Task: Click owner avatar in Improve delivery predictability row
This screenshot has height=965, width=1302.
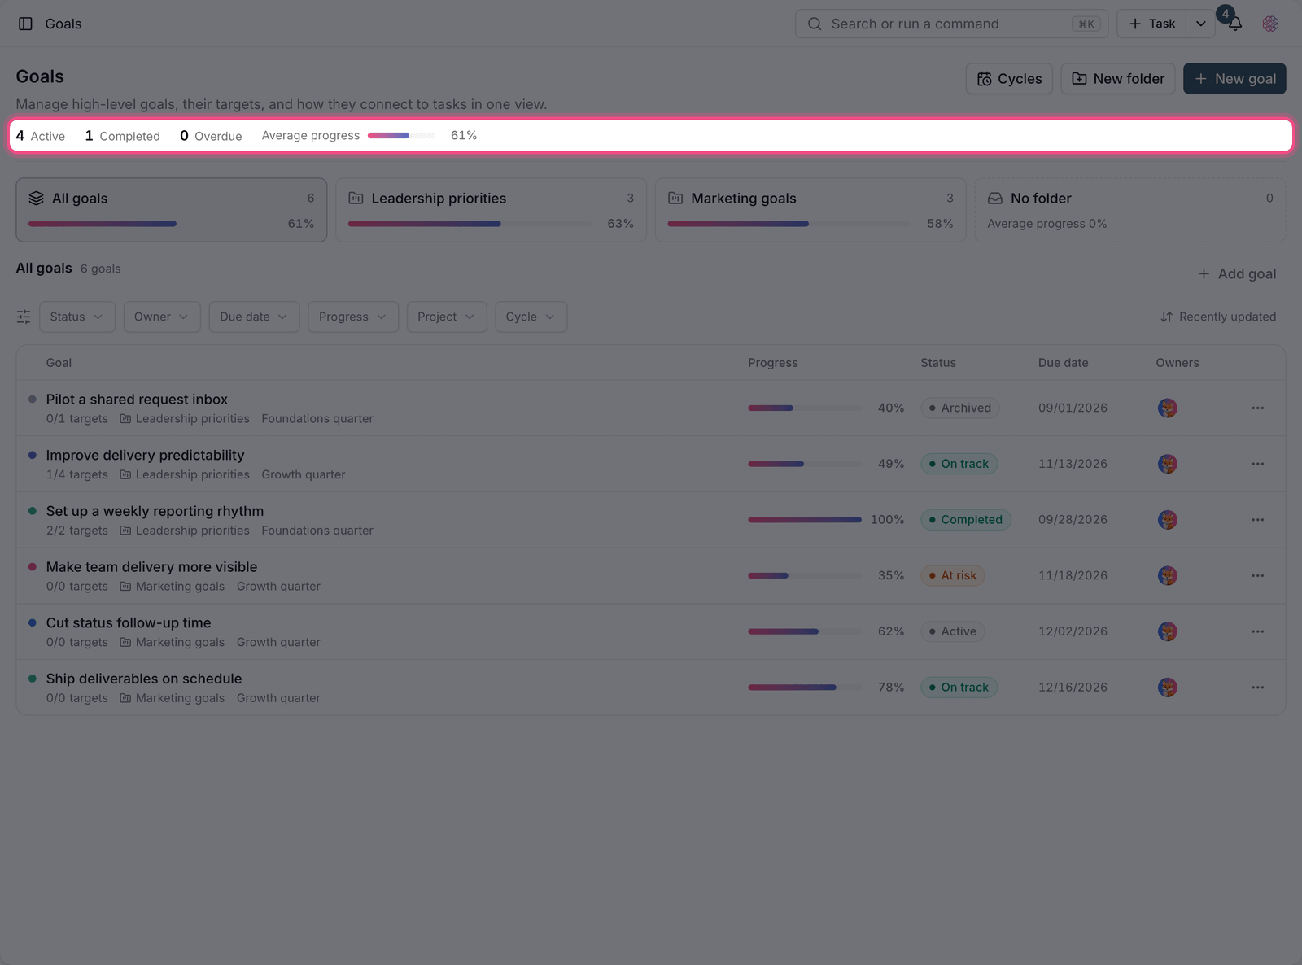Action: click(1168, 464)
